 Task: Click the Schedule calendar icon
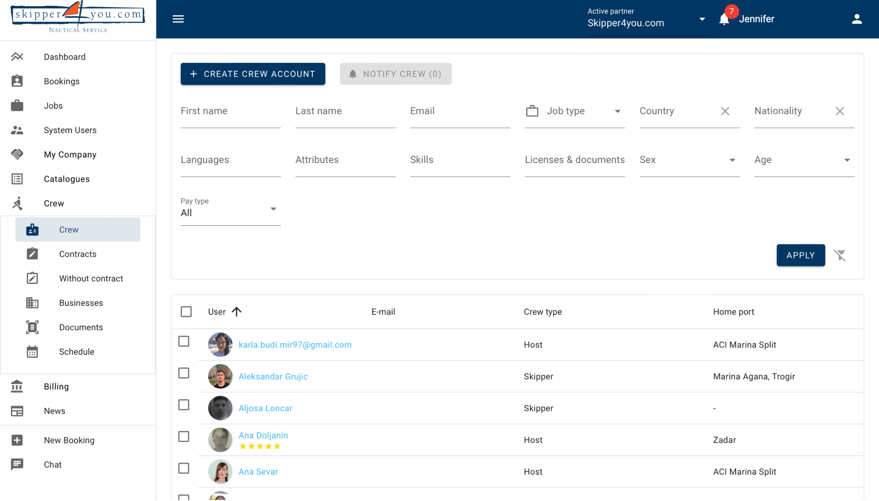pyautogui.click(x=32, y=352)
